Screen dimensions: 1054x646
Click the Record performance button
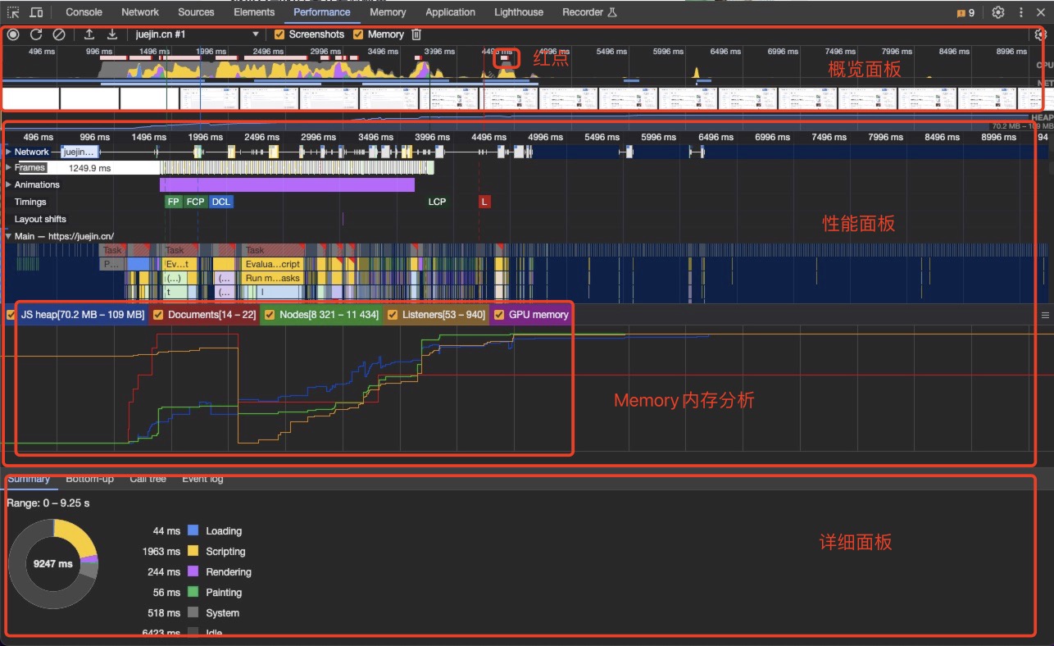(13, 34)
